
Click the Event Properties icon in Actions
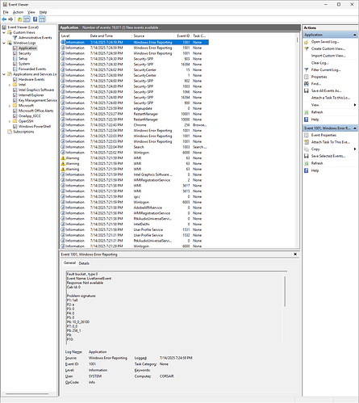pyautogui.click(x=307, y=135)
